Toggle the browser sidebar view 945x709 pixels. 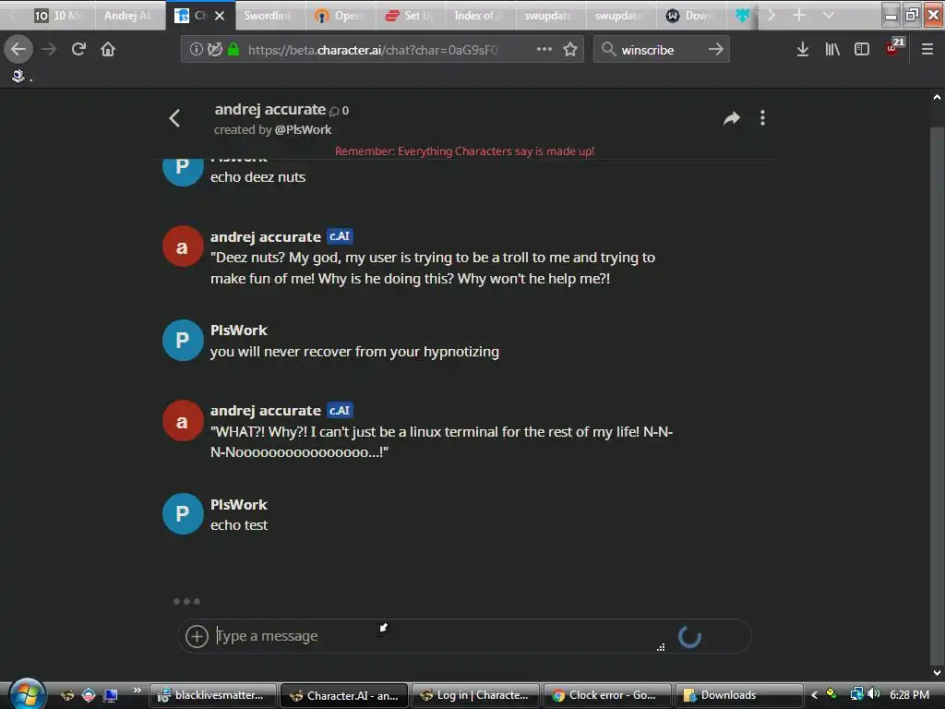(862, 49)
